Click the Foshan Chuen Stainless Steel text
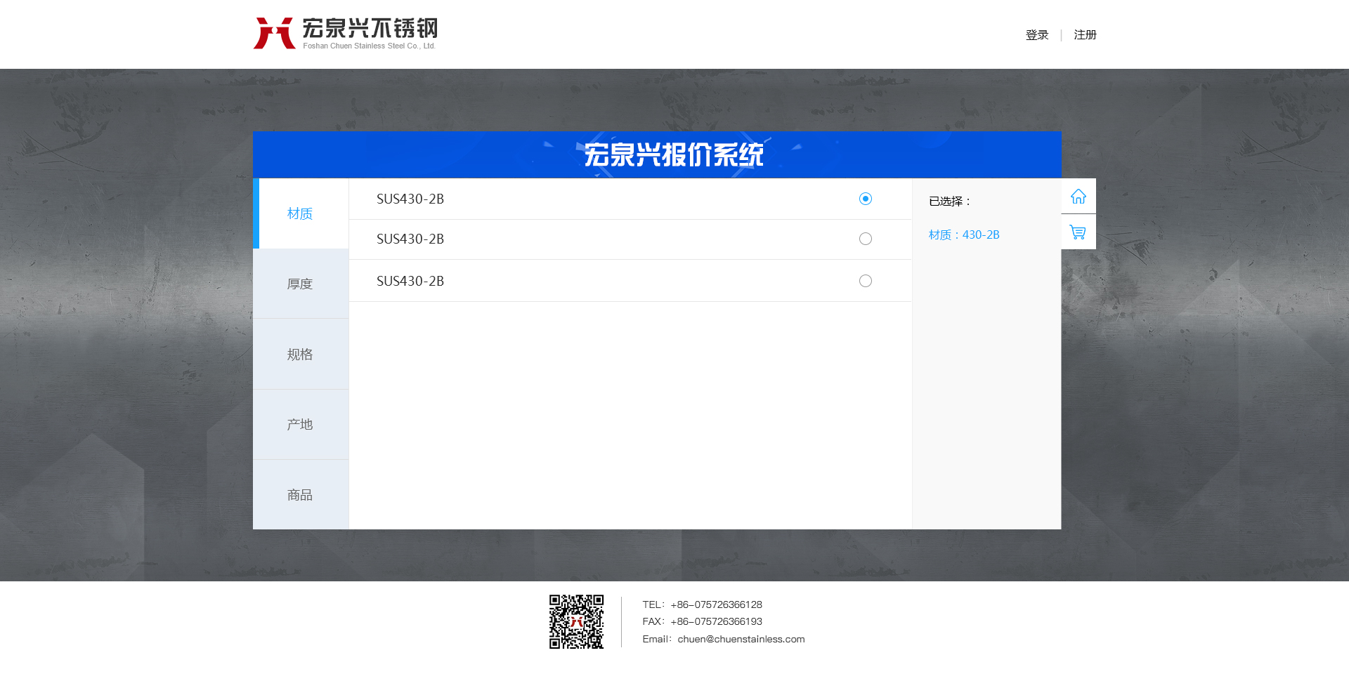1349x674 pixels. (x=369, y=46)
